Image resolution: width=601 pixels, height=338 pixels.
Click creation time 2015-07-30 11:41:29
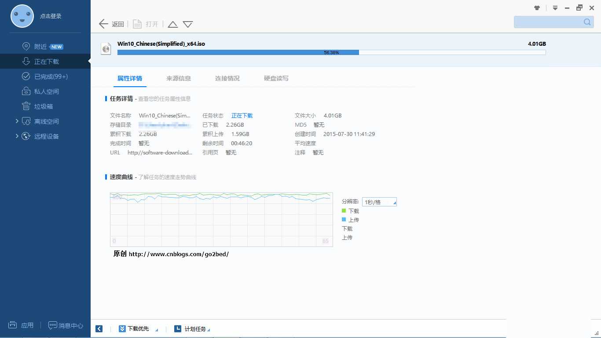(x=349, y=134)
